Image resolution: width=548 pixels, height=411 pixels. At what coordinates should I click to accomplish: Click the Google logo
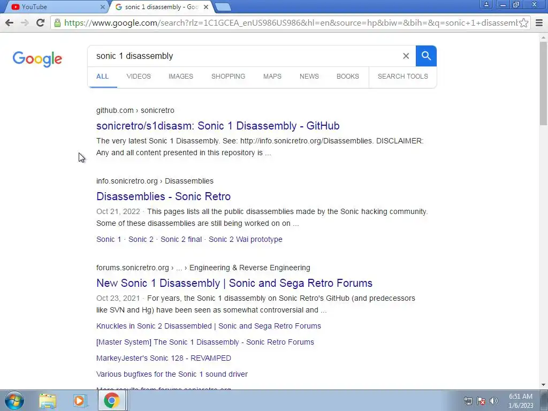37,59
